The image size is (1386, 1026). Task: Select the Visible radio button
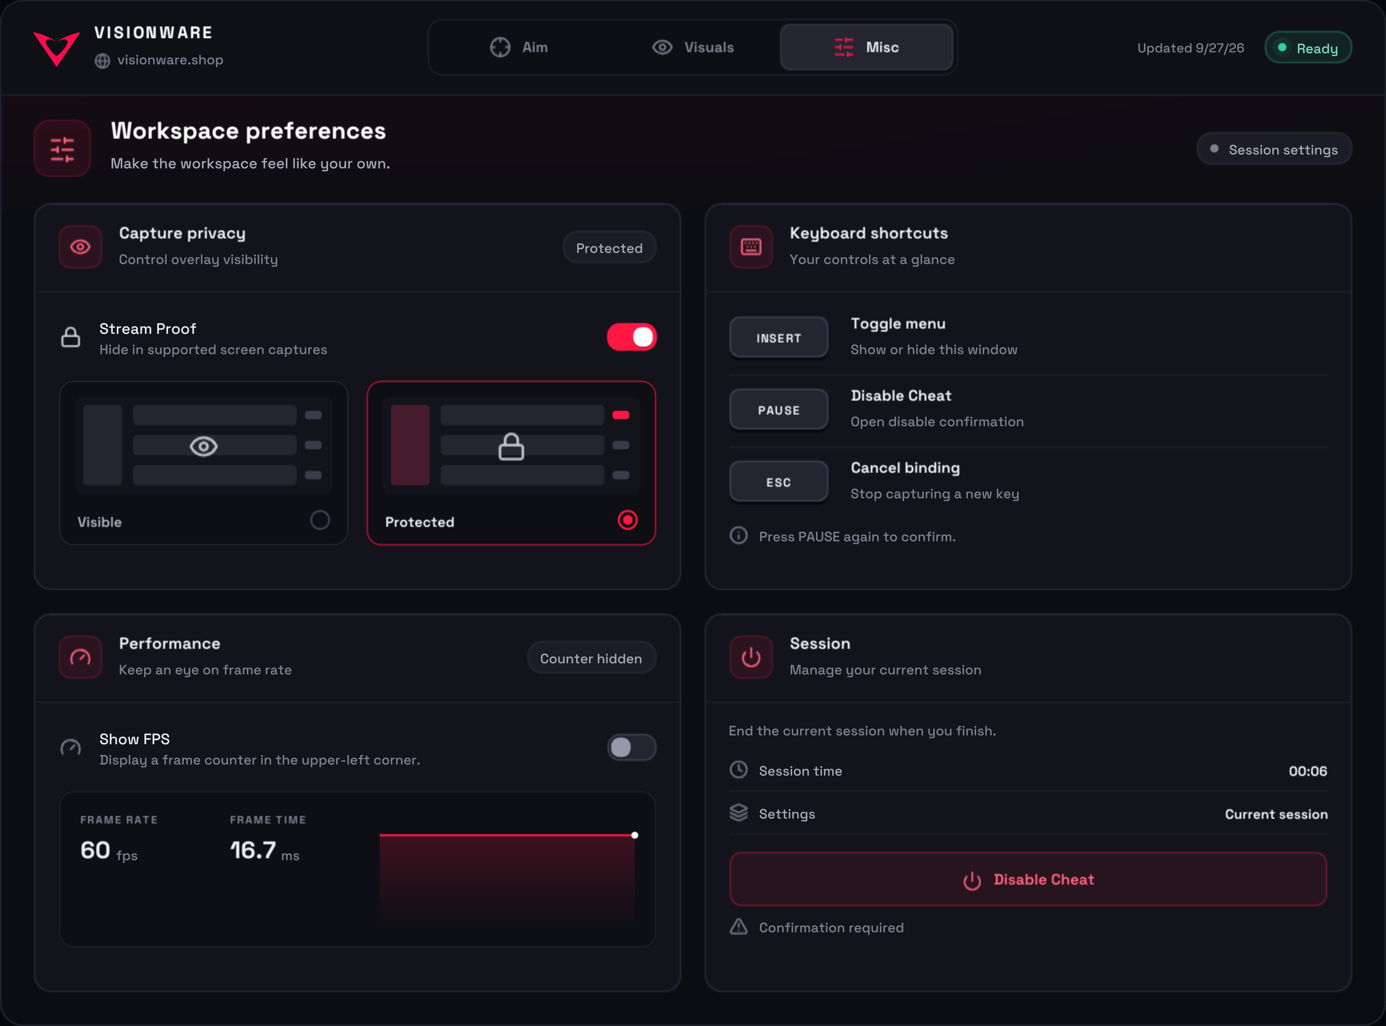[320, 520]
